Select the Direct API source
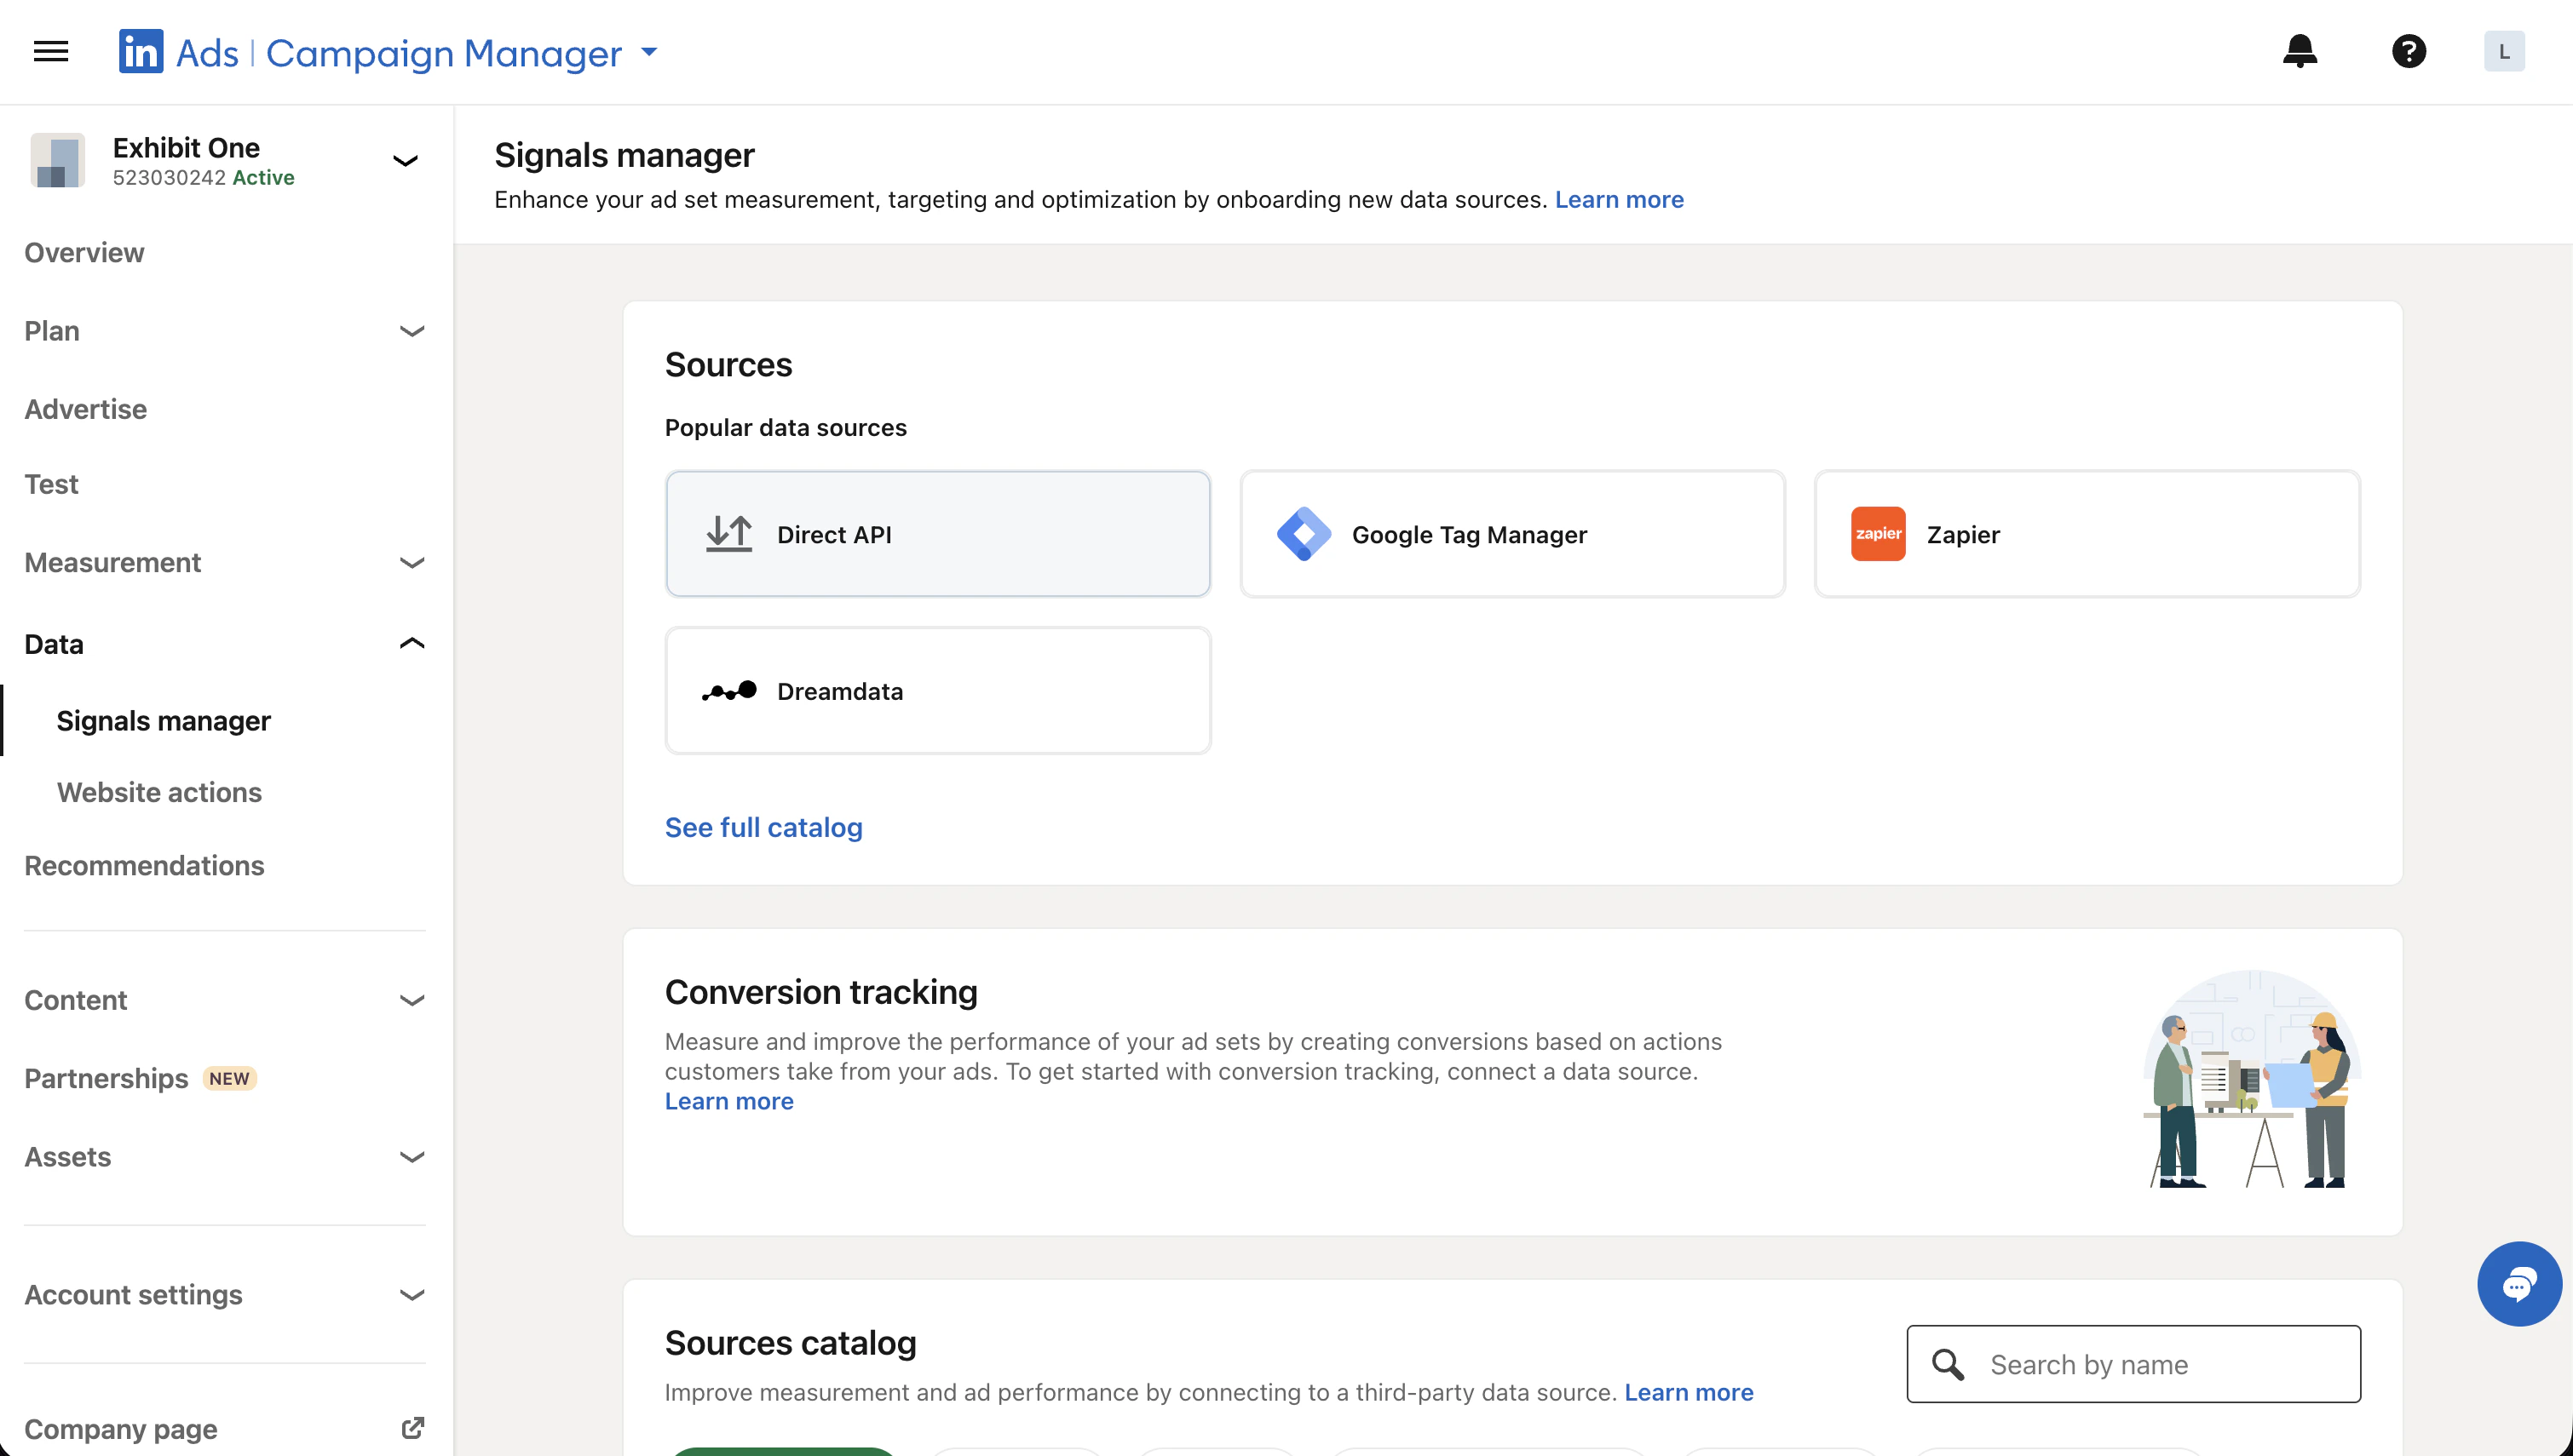Viewport: 2573px width, 1456px height. click(x=937, y=534)
